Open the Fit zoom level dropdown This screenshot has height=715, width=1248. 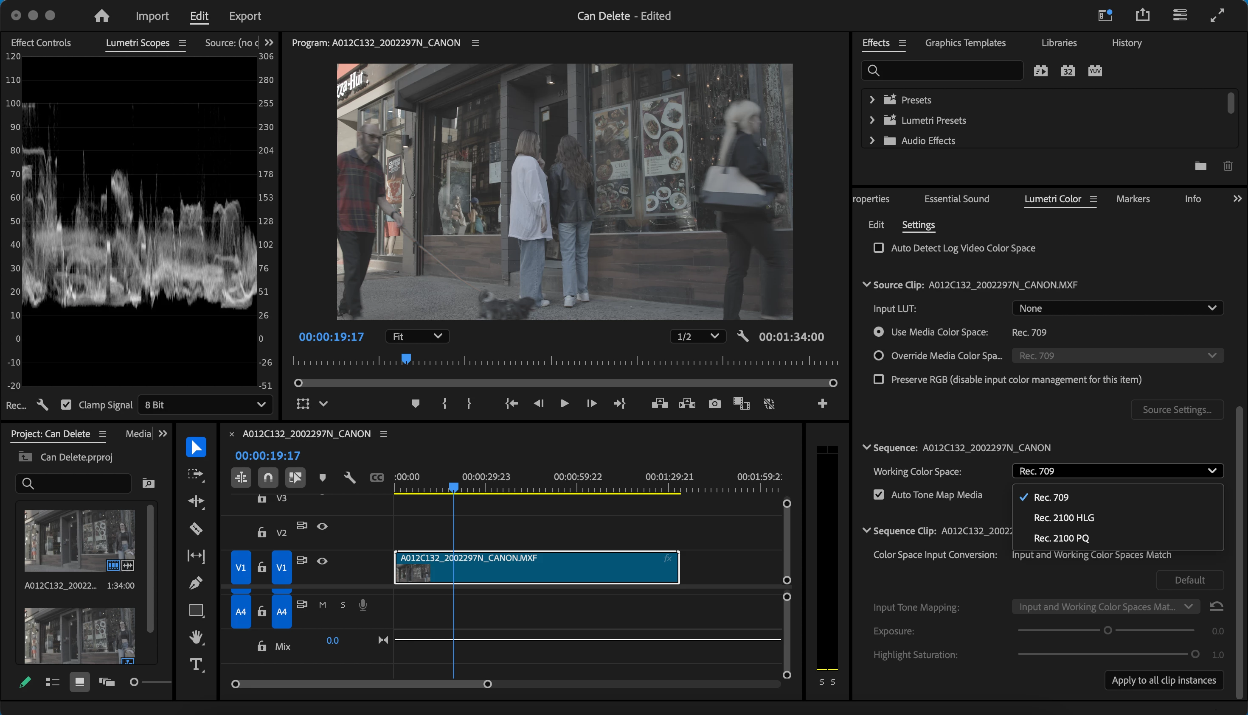pyautogui.click(x=417, y=336)
